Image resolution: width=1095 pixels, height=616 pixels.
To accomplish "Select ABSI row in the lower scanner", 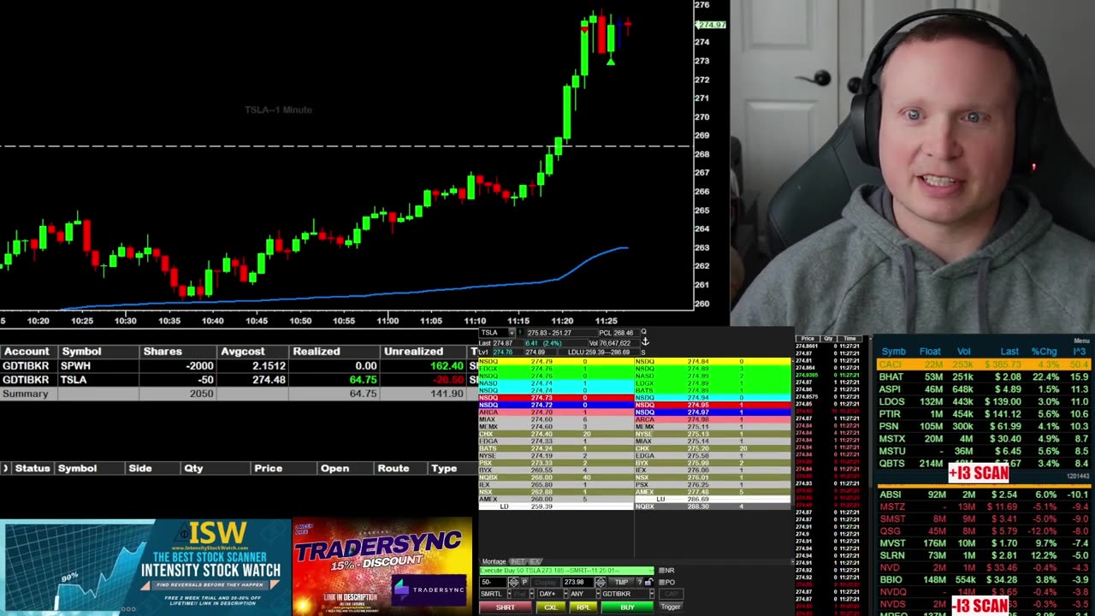I will (984, 495).
